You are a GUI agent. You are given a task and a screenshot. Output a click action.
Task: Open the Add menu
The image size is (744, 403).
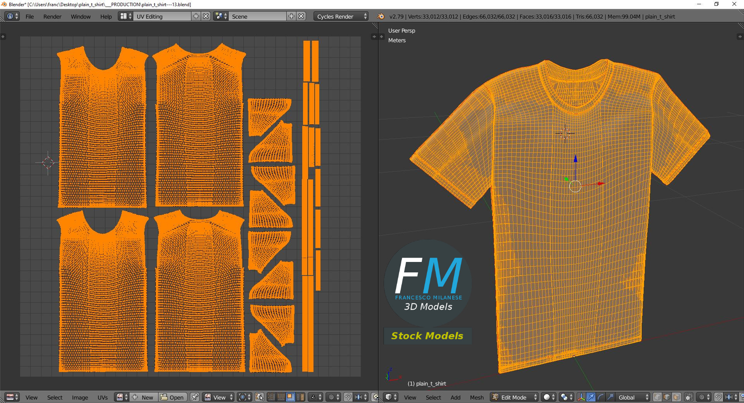(x=456, y=398)
